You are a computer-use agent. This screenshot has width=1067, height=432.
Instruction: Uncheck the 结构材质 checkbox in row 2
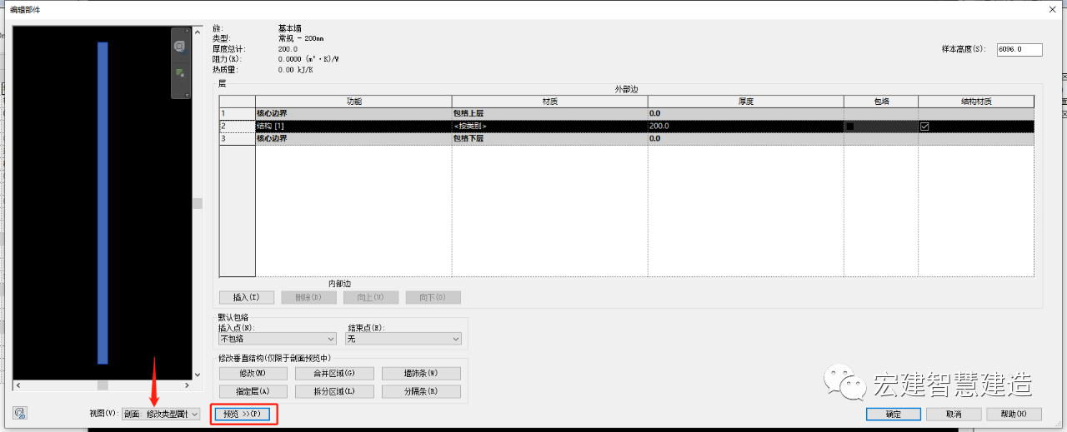(924, 127)
